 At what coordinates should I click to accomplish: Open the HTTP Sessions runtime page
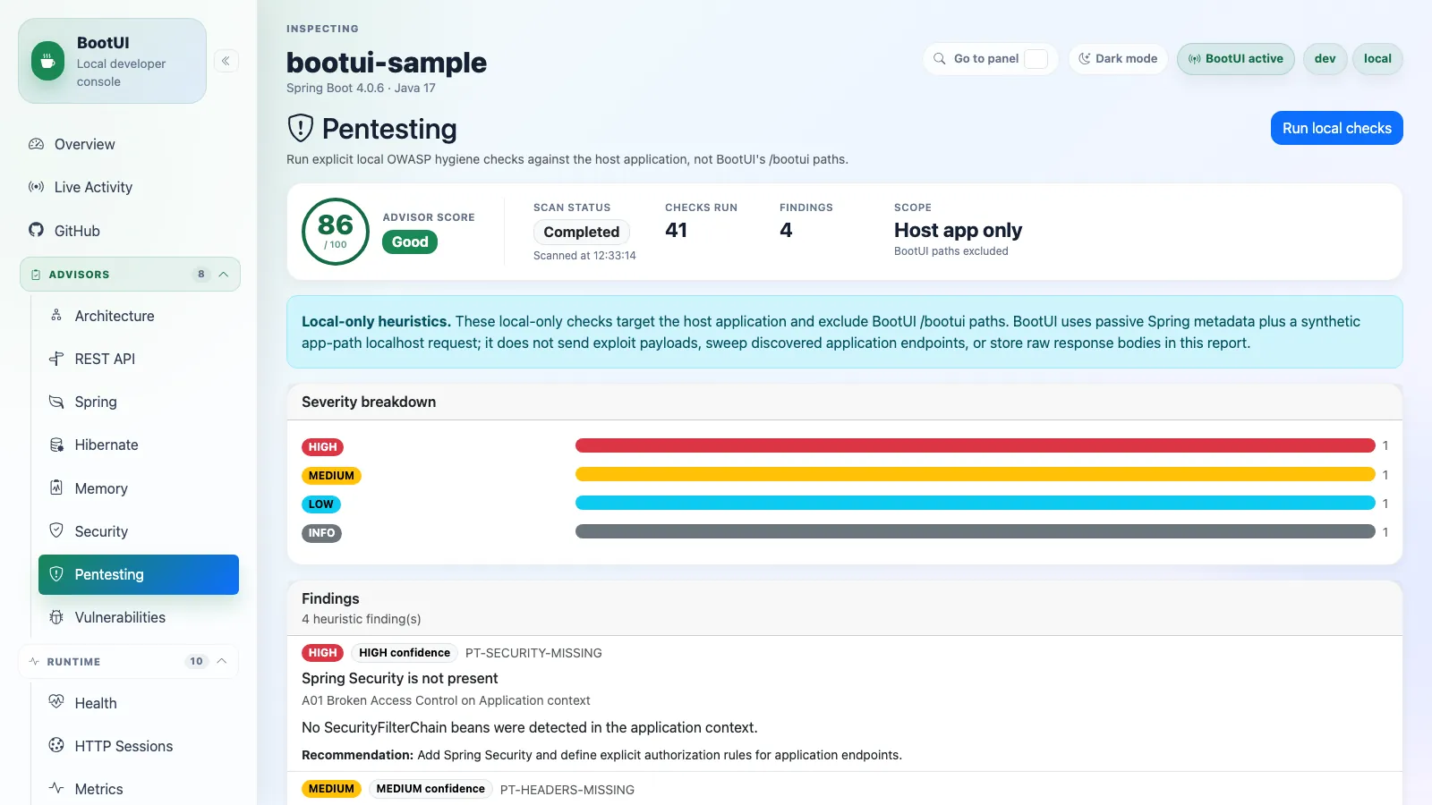coord(139,746)
